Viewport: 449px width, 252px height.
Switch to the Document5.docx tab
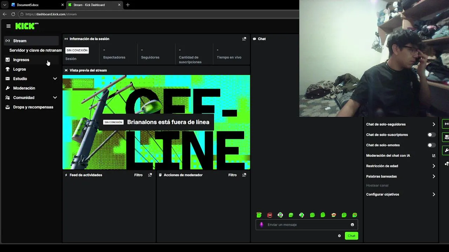[x=37, y=5]
